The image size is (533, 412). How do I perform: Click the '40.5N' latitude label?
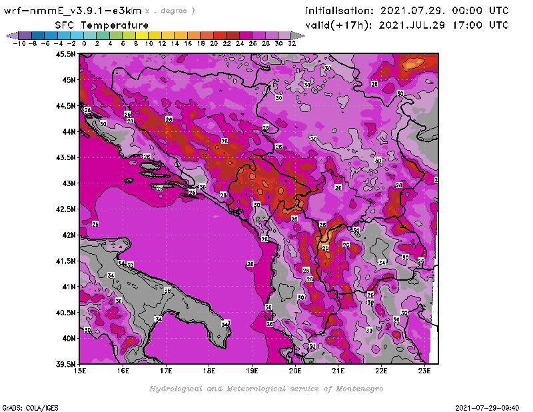point(65,313)
